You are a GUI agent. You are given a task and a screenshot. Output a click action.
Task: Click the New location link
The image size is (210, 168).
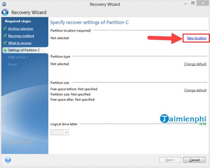[197, 38]
